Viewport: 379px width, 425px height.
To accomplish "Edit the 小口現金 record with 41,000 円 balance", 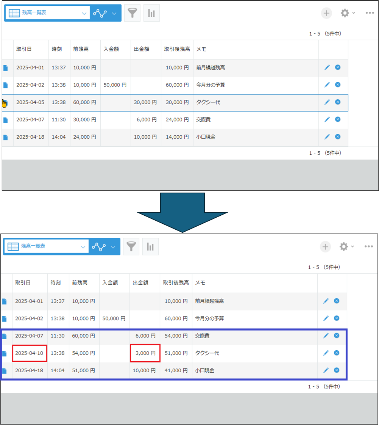I will pyautogui.click(x=326, y=370).
